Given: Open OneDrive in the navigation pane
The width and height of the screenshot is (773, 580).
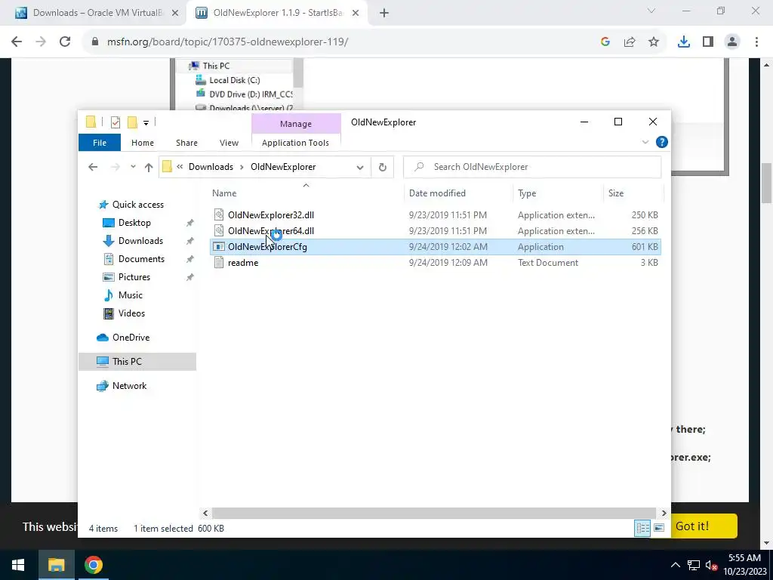Looking at the screenshot, I should [x=131, y=338].
